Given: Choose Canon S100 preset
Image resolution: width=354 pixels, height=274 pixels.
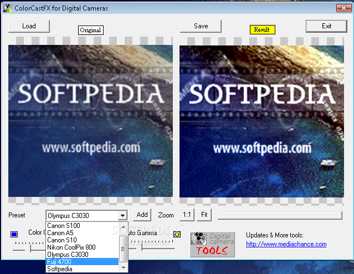Looking at the screenshot, I should point(82,226).
